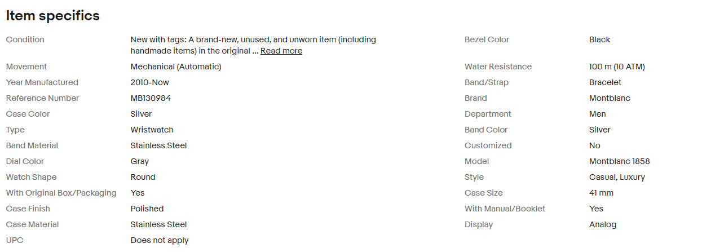The width and height of the screenshot is (711, 252).
Task: Click the 2010-Now year manufactured value
Action: [x=149, y=82]
